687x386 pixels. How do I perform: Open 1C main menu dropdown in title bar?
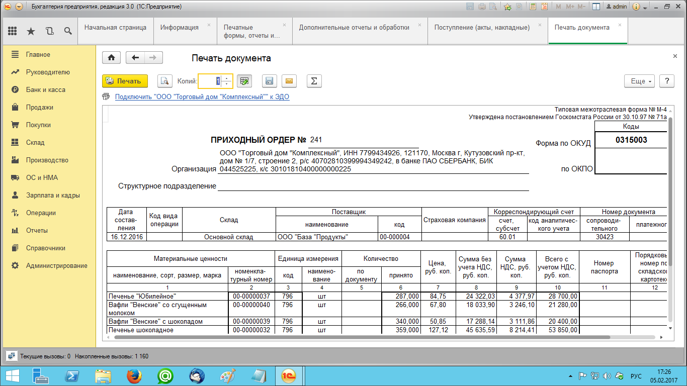[x=19, y=7]
